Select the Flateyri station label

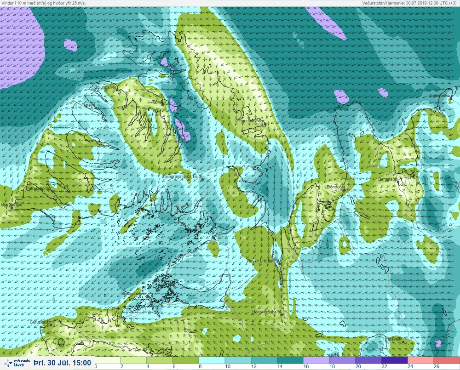point(88,105)
